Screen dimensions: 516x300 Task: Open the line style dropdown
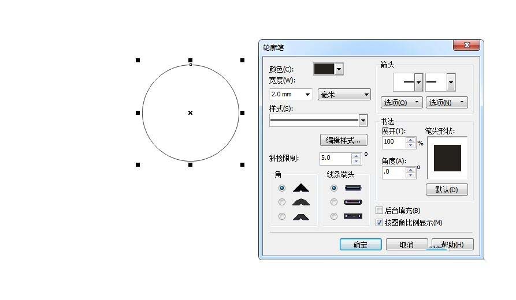363,120
